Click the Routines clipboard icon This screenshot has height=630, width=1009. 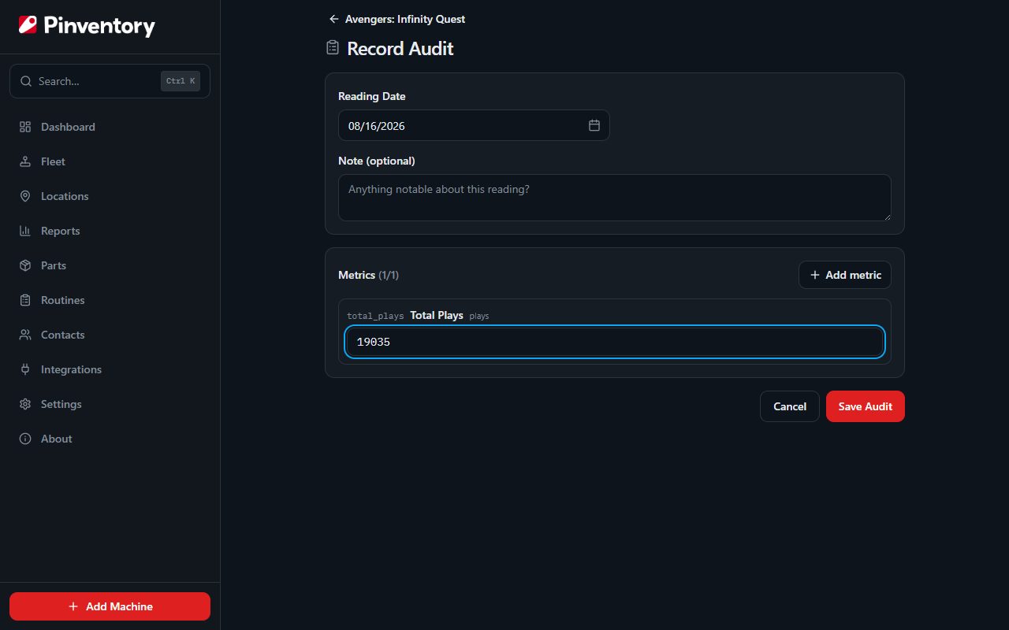coord(25,300)
